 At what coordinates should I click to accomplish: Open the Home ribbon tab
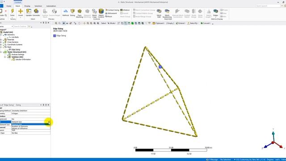point(9,6)
